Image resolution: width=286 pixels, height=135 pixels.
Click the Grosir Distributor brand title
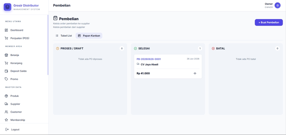coord(26,5)
